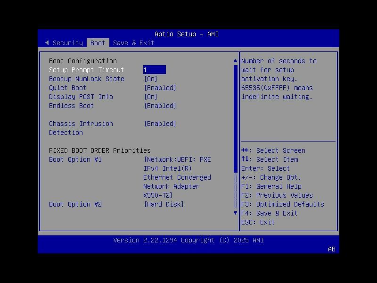Click the Boot Configuration heading
The width and height of the screenshot is (377, 283).
[82, 60]
